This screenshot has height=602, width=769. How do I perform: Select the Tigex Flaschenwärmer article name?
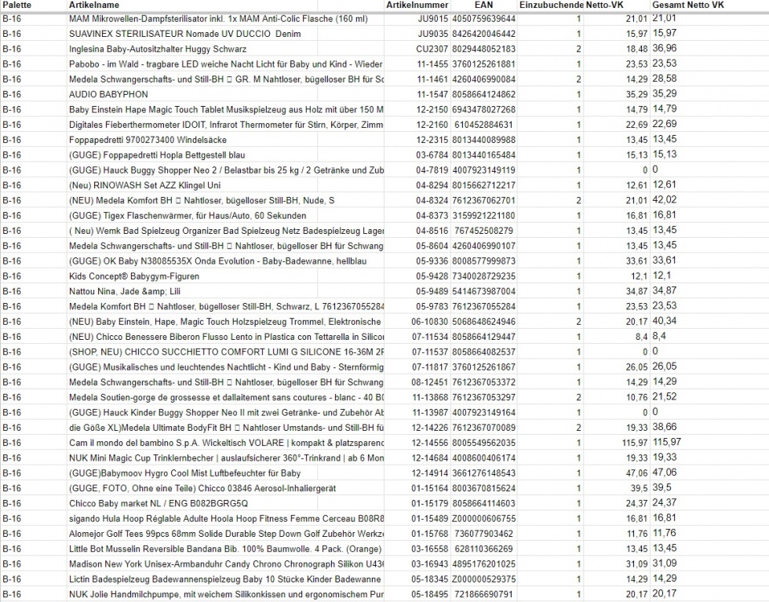188,216
